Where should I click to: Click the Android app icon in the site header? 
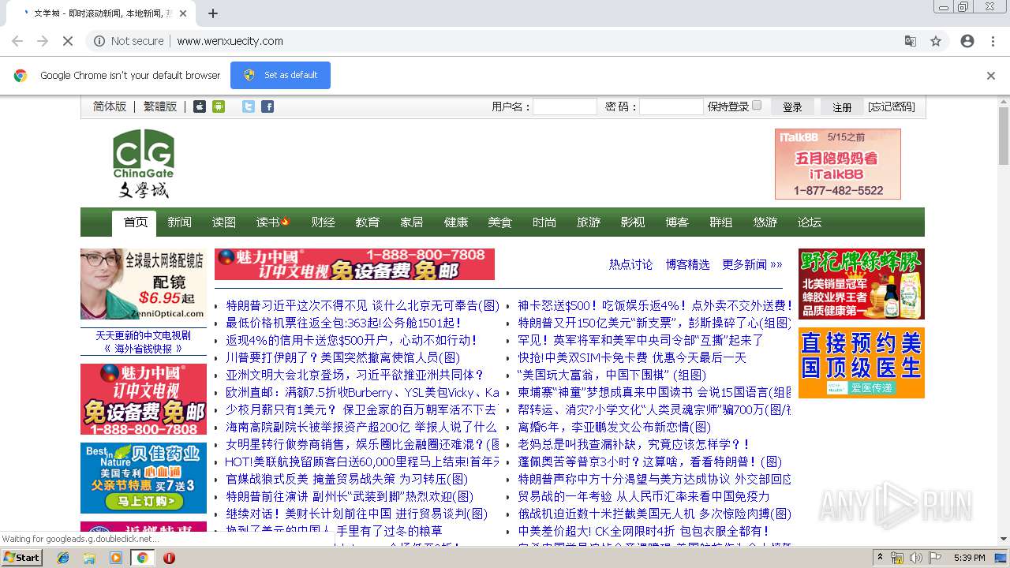click(219, 106)
